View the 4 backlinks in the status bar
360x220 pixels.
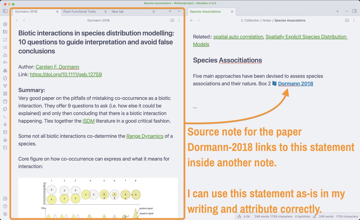point(302,216)
